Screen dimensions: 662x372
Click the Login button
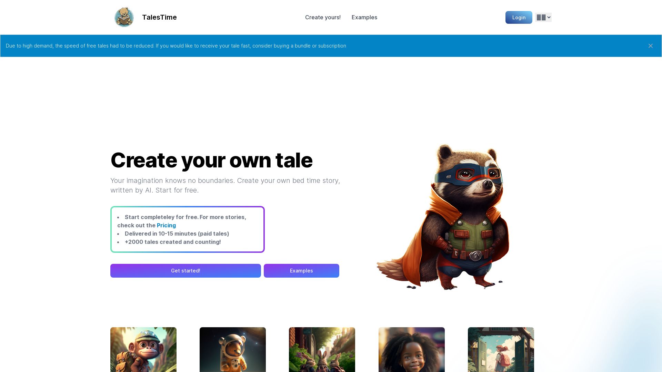click(x=519, y=17)
